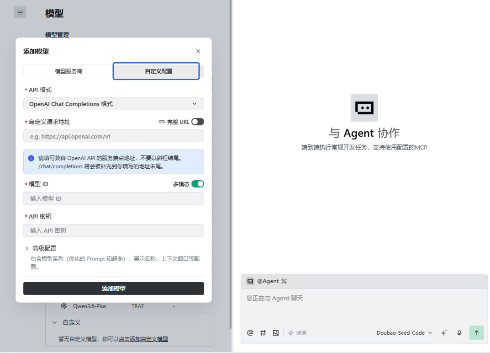The image size is (490, 353).
Task: Click the image attachment icon
Action: coord(276,333)
